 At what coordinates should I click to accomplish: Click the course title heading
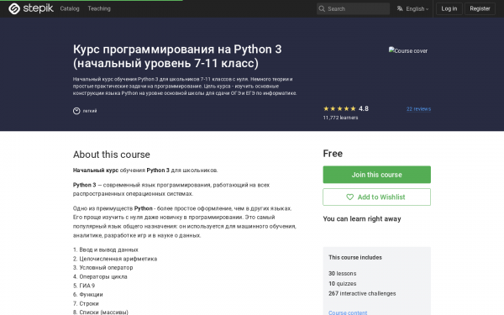[x=177, y=56]
